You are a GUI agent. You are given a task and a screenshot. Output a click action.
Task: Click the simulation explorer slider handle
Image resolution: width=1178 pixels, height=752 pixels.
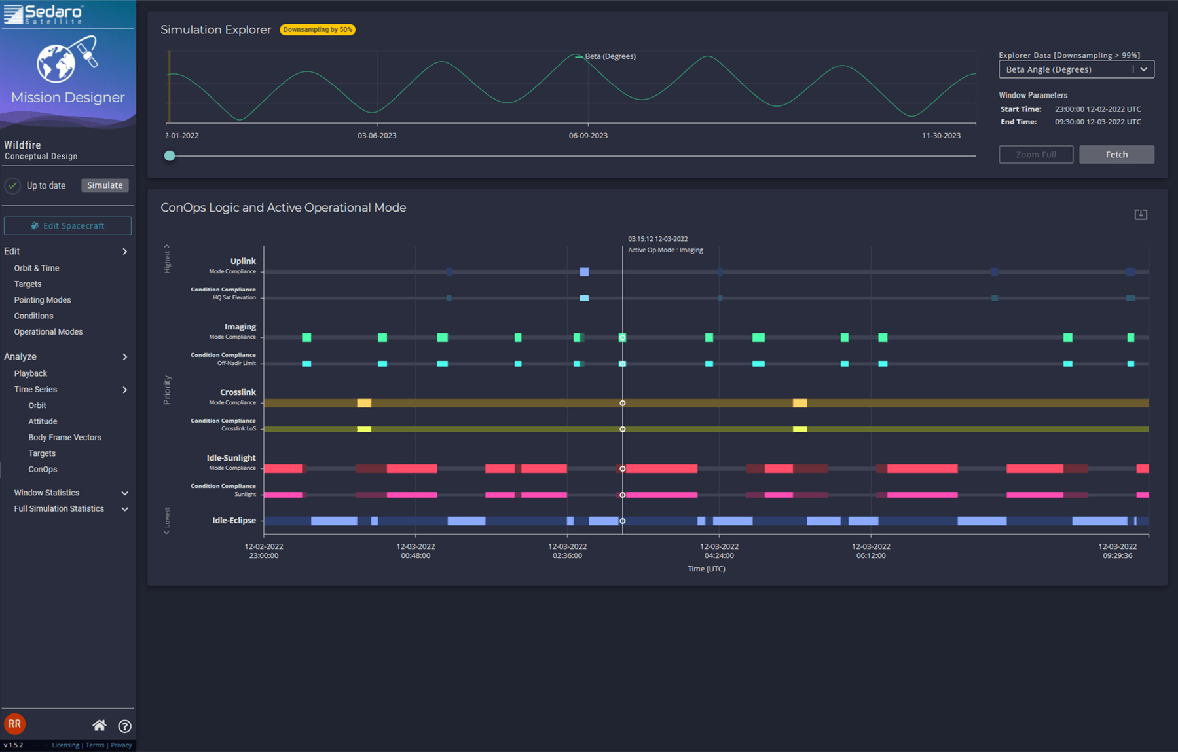(x=170, y=156)
